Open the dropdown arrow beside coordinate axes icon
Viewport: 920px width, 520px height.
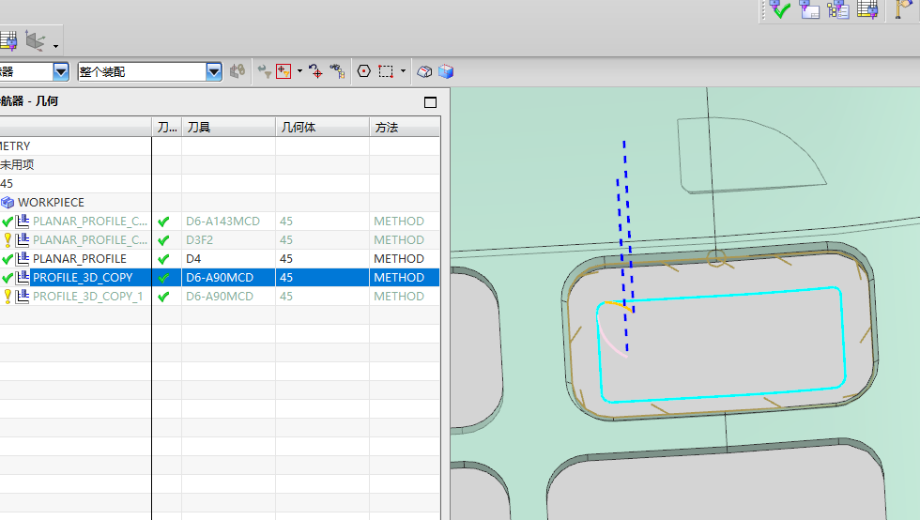[55, 45]
